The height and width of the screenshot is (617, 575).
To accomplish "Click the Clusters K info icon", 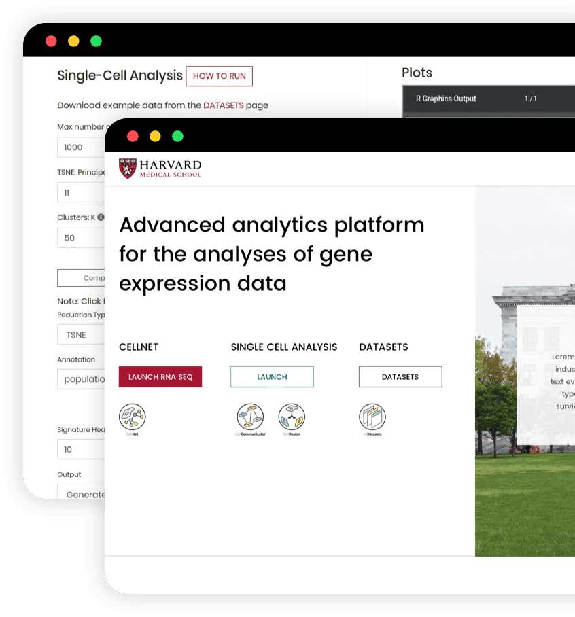I will (x=101, y=217).
